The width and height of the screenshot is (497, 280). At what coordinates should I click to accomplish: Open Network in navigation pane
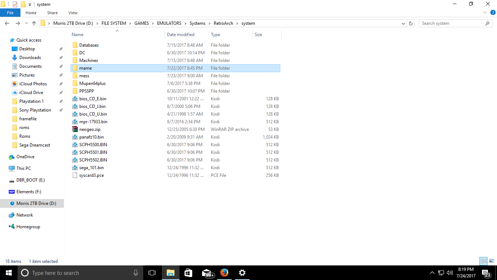tap(21, 215)
